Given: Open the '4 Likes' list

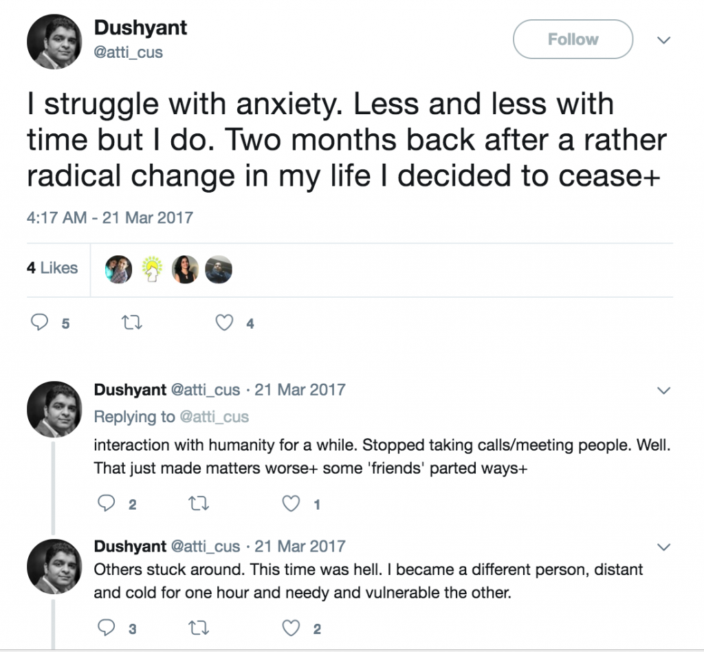Looking at the screenshot, I should 52,268.
